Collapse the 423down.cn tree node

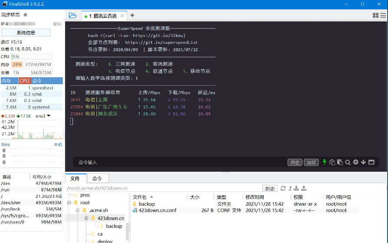[86, 218]
